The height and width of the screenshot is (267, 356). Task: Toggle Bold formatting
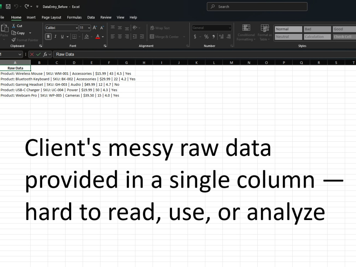[x=48, y=37]
